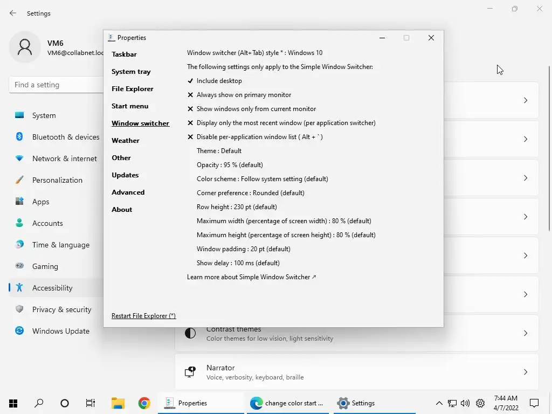Viewport: 552px width, 414px height.
Task: Change the Opacity 95 % setting
Action: [230, 165]
